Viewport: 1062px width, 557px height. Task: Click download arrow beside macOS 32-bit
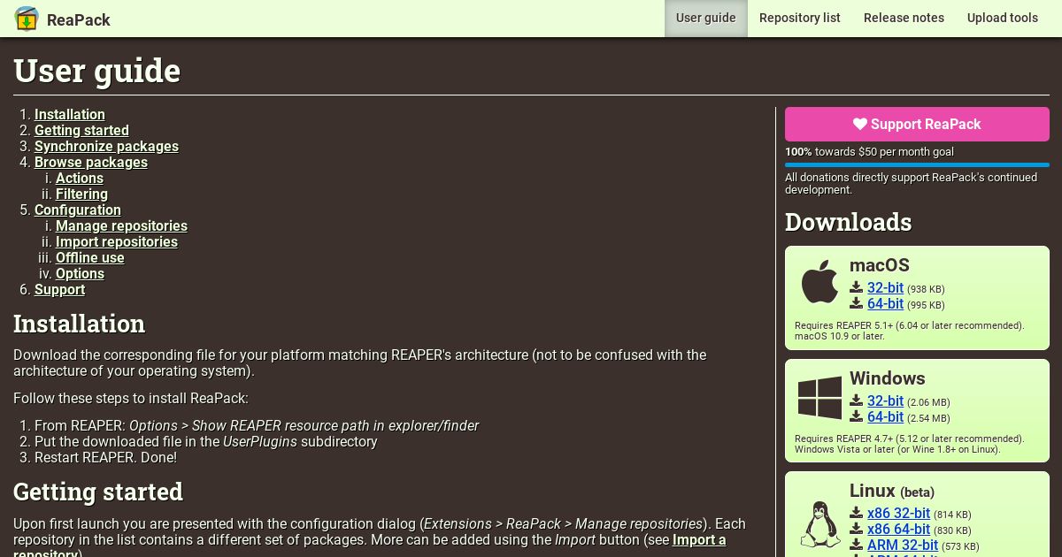pyautogui.click(x=856, y=287)
